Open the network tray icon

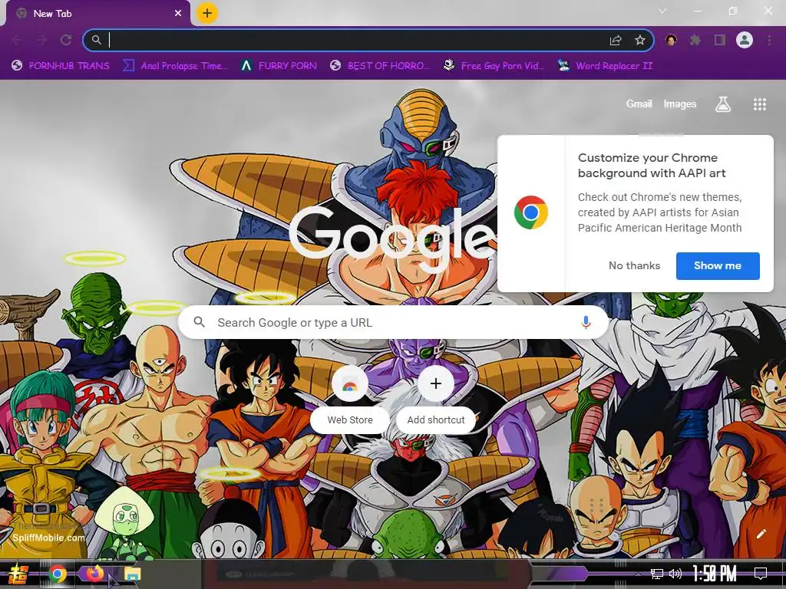(657, 574)
